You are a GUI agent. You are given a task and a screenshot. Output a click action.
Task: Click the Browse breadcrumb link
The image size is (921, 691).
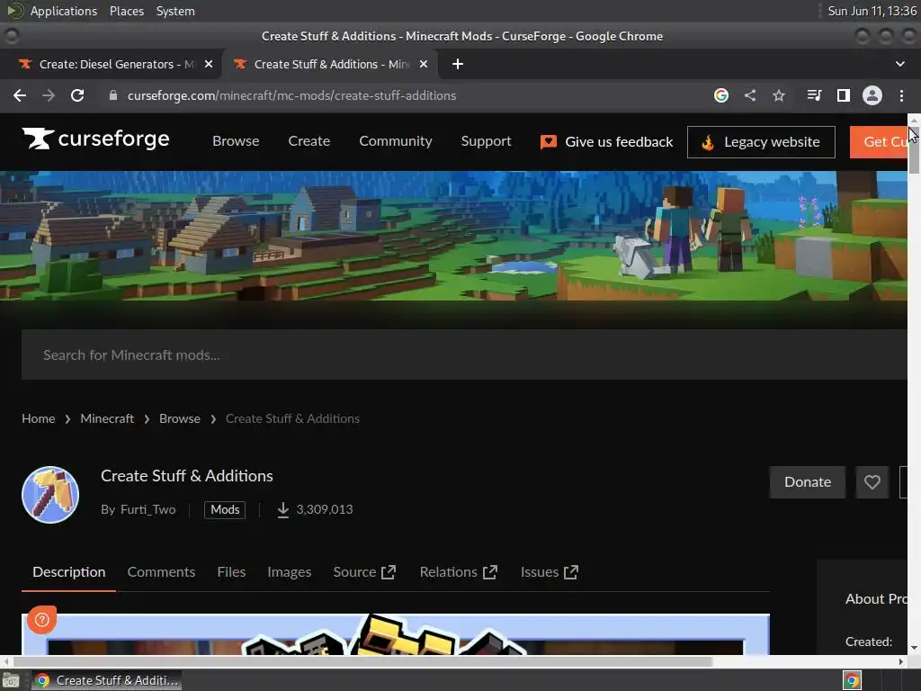[x=180, y=419]
